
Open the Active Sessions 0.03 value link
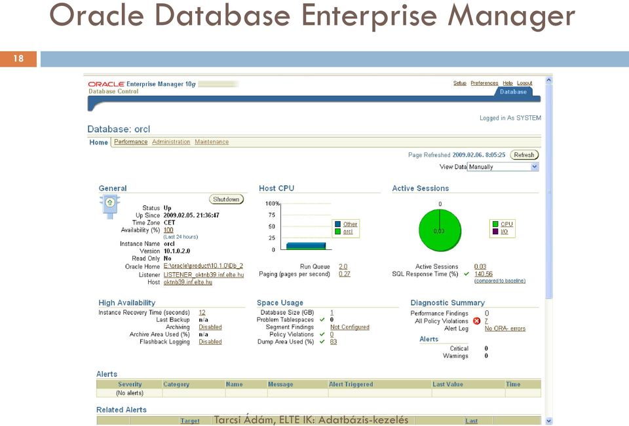[x=480, y=266]
